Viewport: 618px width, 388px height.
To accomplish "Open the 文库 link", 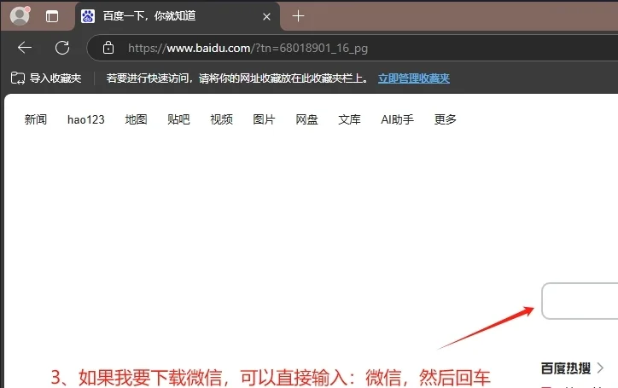I will pyautogui.click(x=349, y=119).
